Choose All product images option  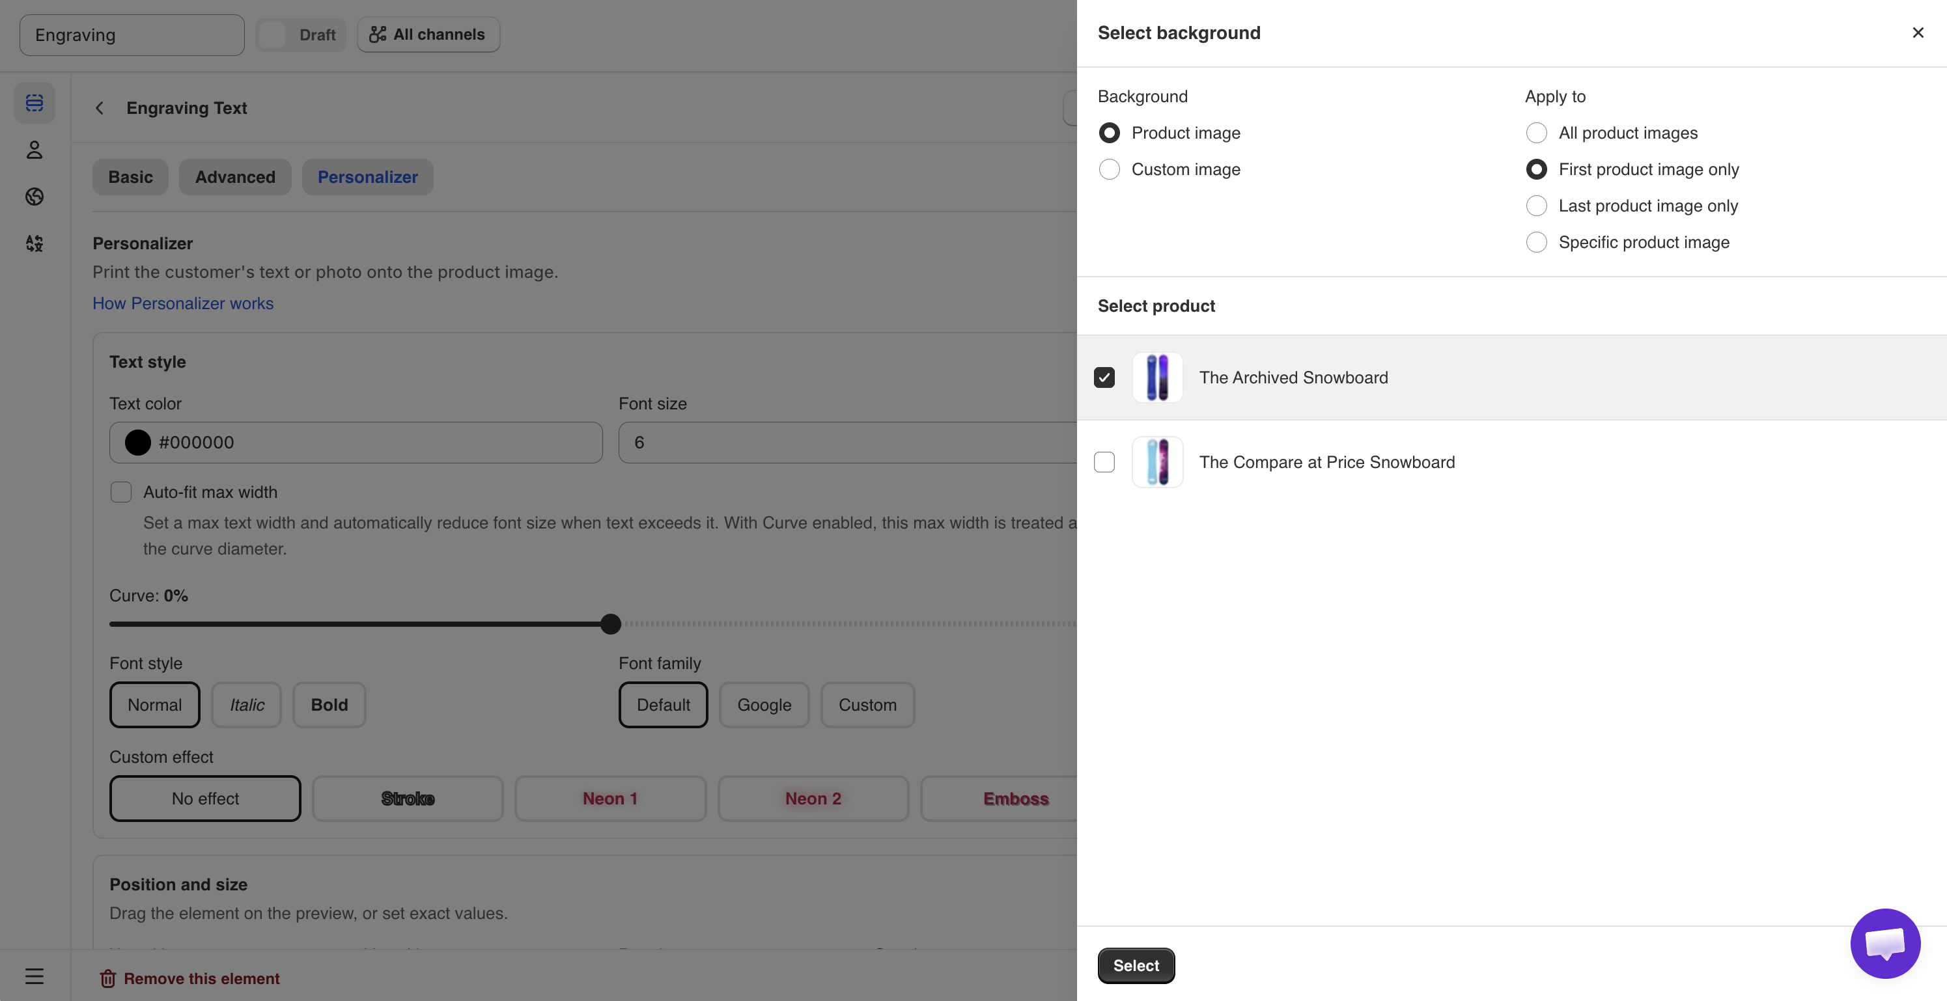coord(1536,133)
